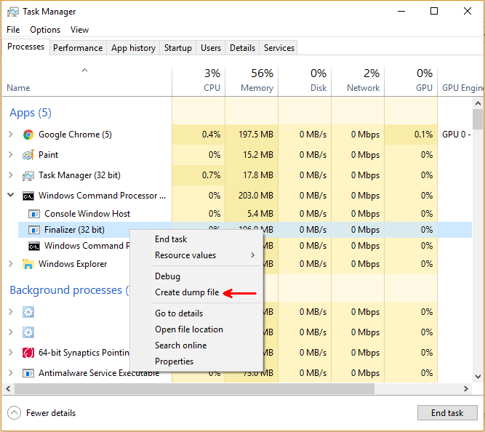Screen dimensions: 485x432
Task: Expand the Google Chrome (5) group
Action: tap(10, 135)
